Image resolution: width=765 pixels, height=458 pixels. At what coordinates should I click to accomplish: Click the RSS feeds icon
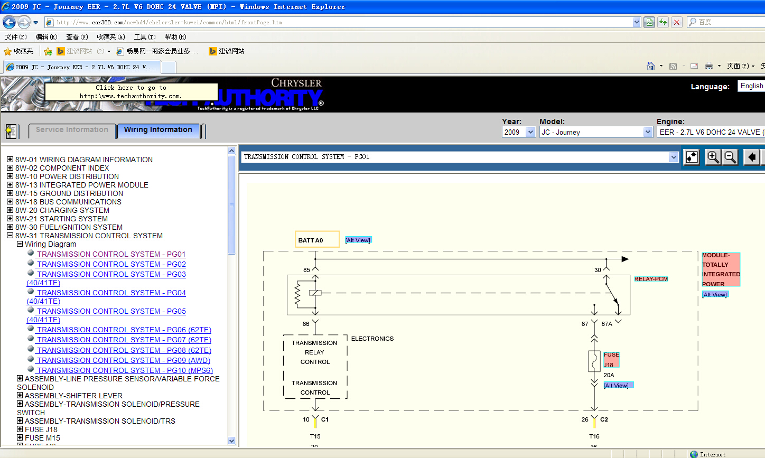point(673,66)
